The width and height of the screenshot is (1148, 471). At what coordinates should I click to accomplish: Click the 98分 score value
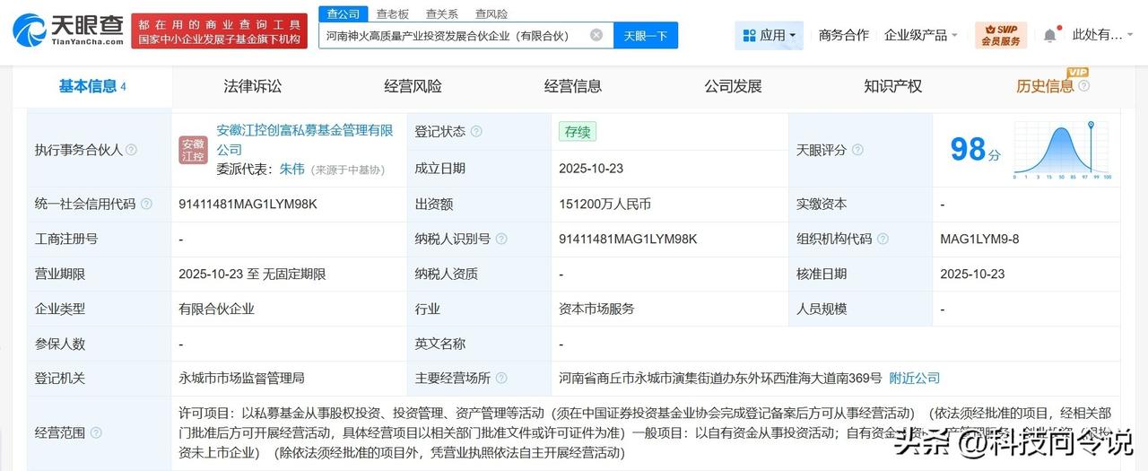click(976, 150)
